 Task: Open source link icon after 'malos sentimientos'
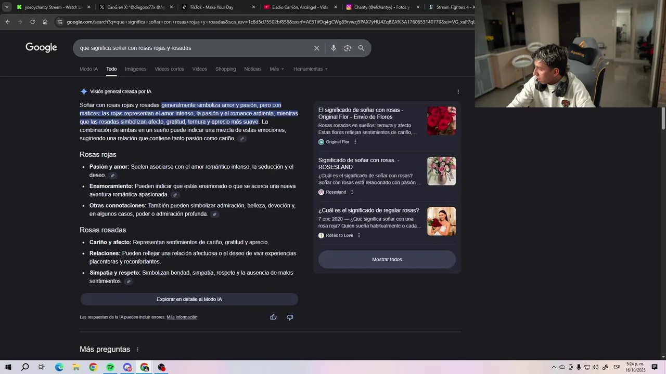(x=129, y=282)
